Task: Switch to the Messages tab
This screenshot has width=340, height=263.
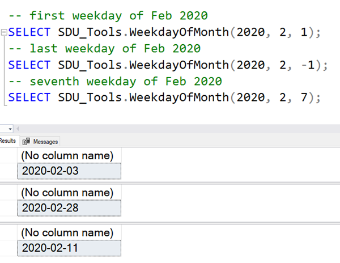Action: [45, 142]
